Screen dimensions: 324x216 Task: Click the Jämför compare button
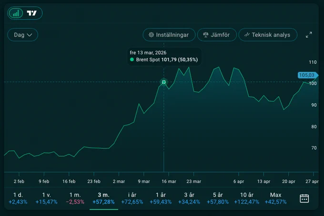[x=217, y=35]
